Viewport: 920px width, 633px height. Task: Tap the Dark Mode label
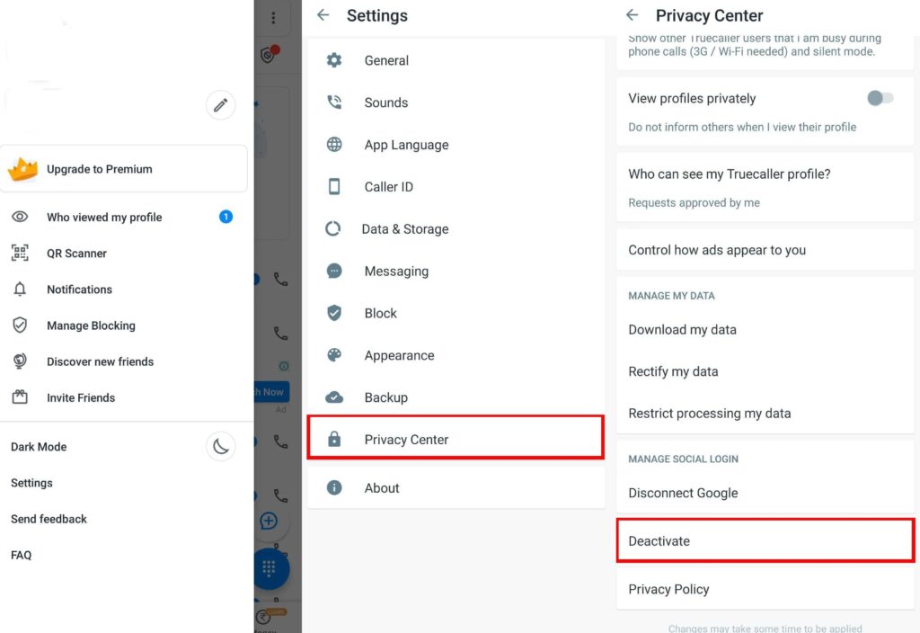coord(39,447)
